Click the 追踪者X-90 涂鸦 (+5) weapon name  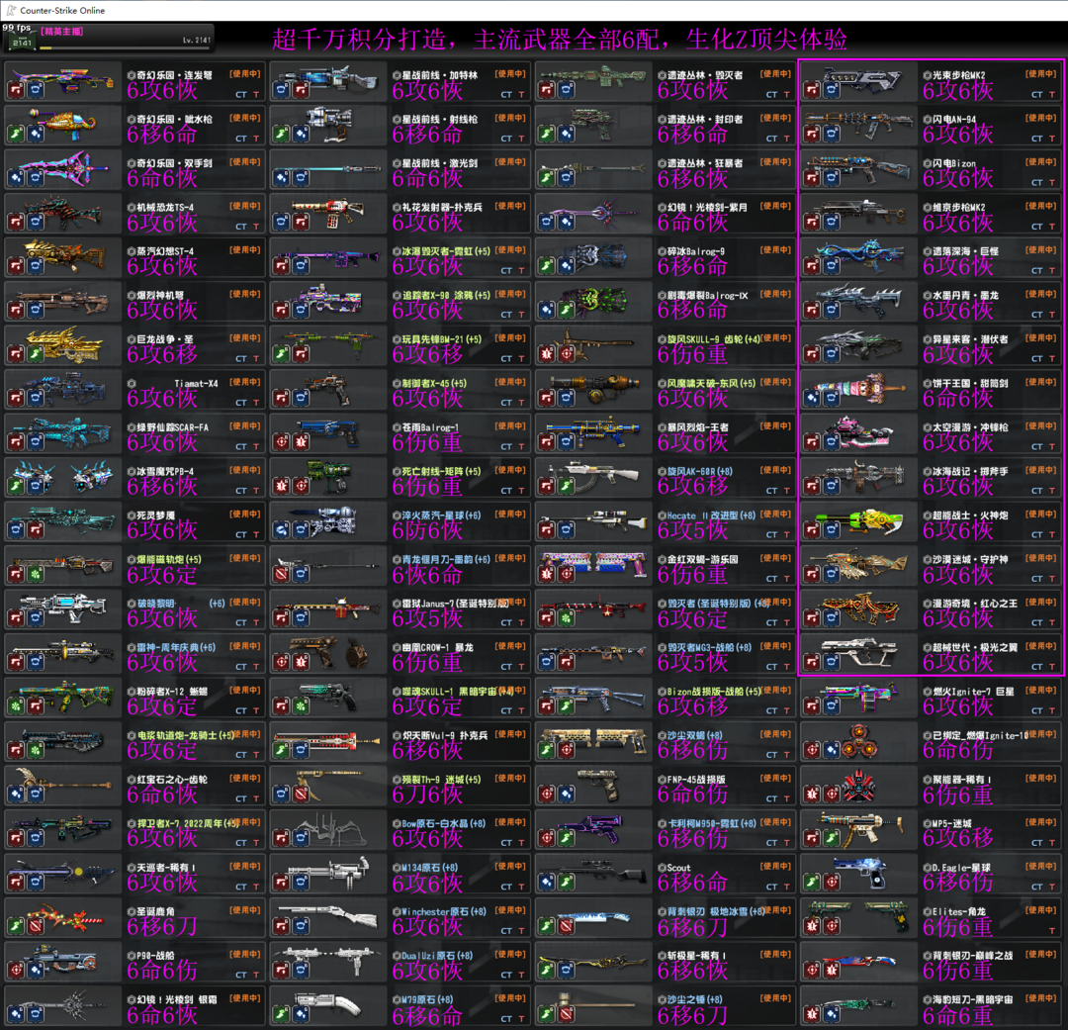pyautogui.click(x=446, y=295)
